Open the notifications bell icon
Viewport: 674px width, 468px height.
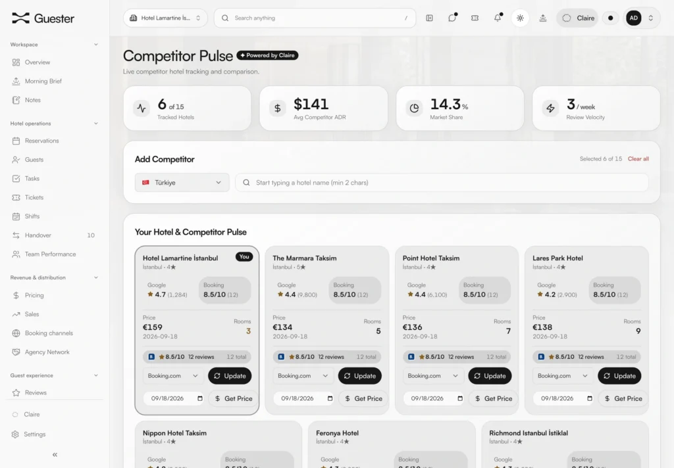[x=498, y=18]
